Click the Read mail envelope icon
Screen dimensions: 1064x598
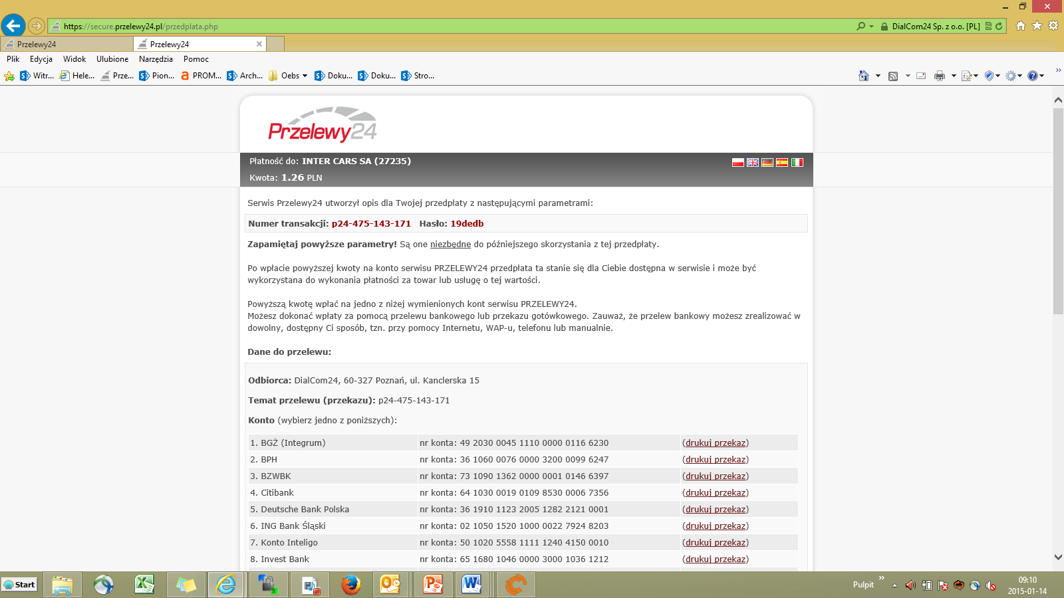(x=921, y=76)
